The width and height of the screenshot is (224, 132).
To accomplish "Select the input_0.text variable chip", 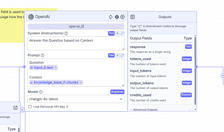I will tap(43, 68).
